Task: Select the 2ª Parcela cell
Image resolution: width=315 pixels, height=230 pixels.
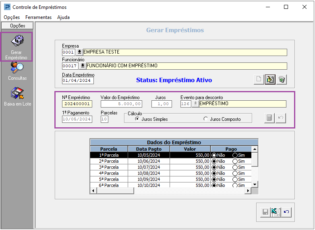Action: [x=109, y=161]
